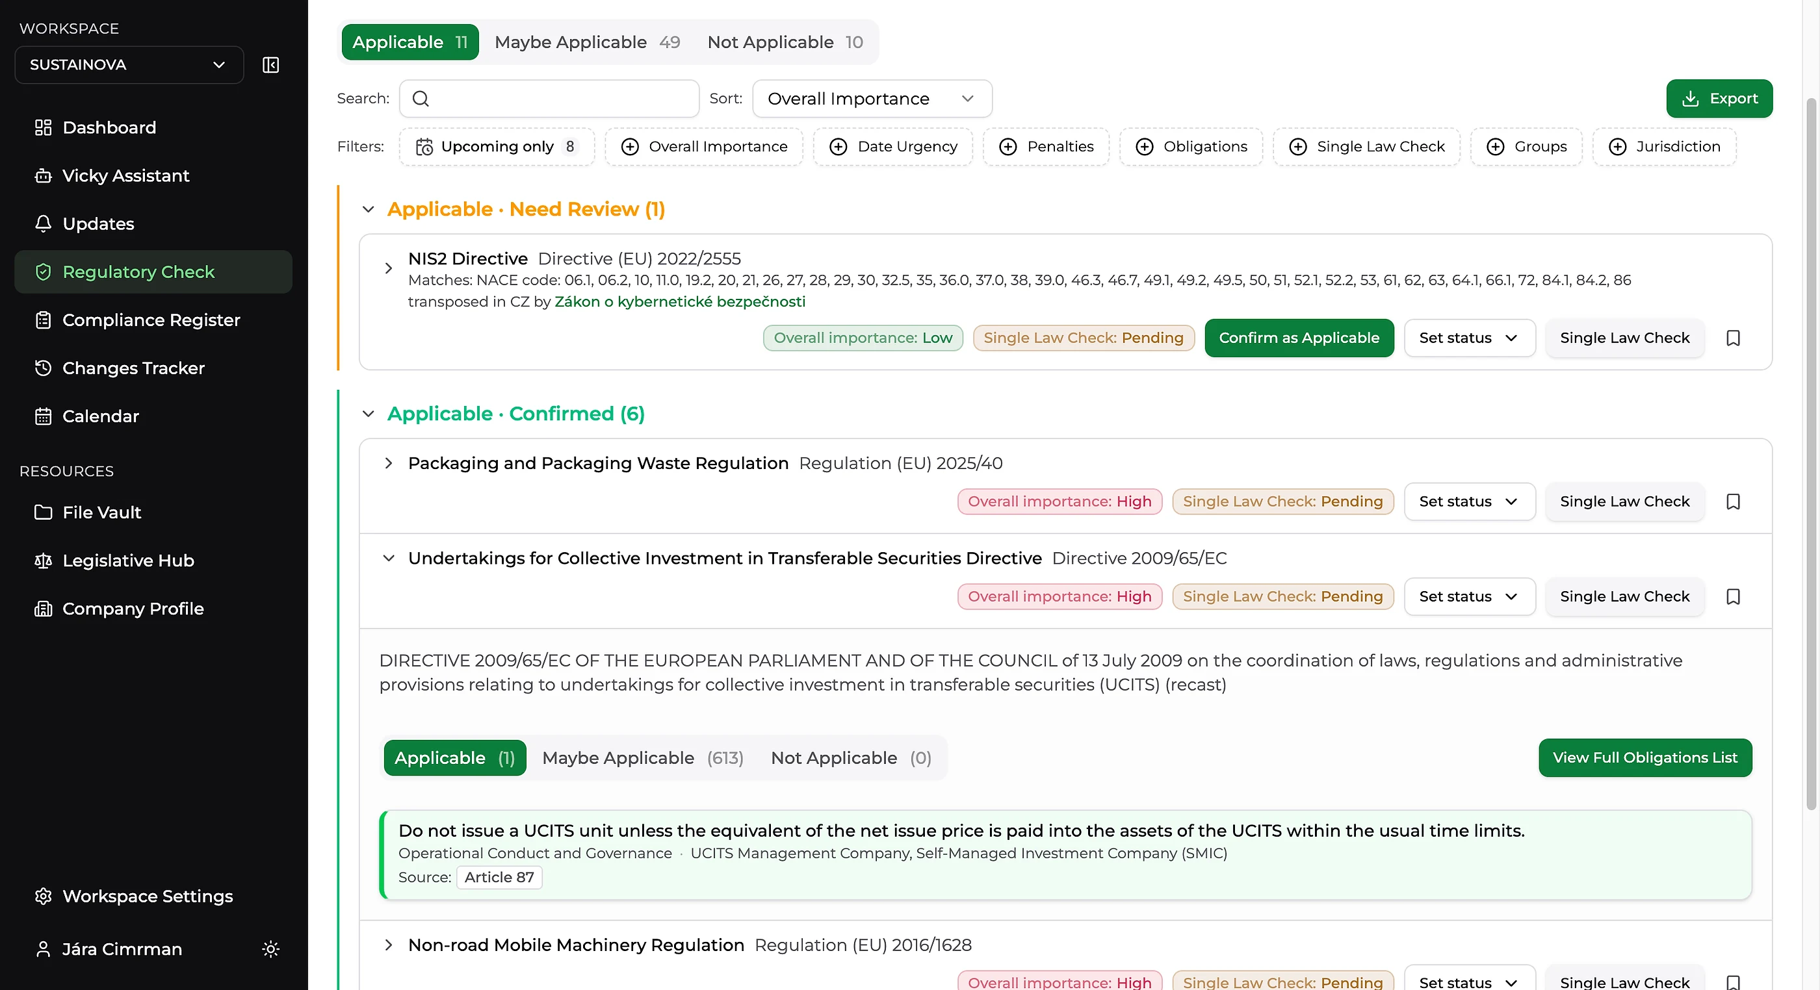
Task: Switch to the Not Applicable 10 tab
Action: point(785,42)
